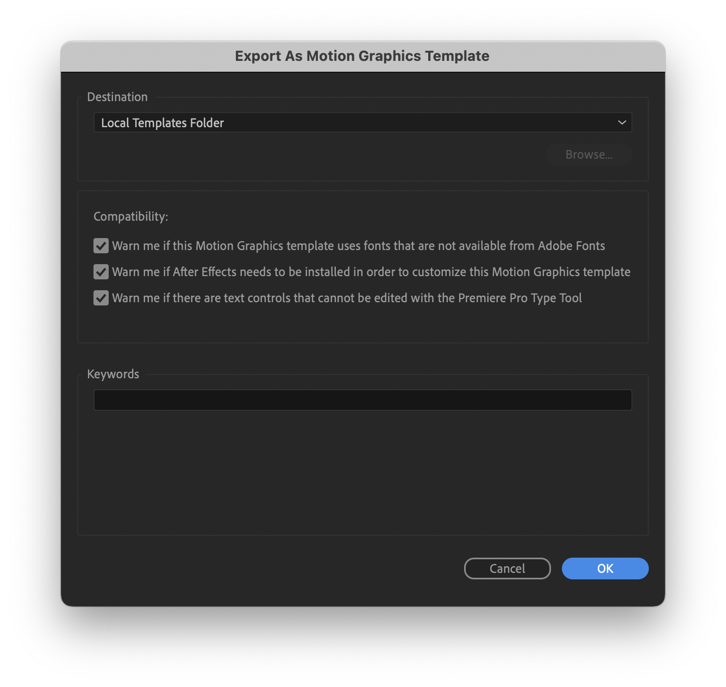Image resolution: width=726 pixels, height=687 pixels.
Task: Turn off fonts availability warning checkbox
Action: pos(101,246)
